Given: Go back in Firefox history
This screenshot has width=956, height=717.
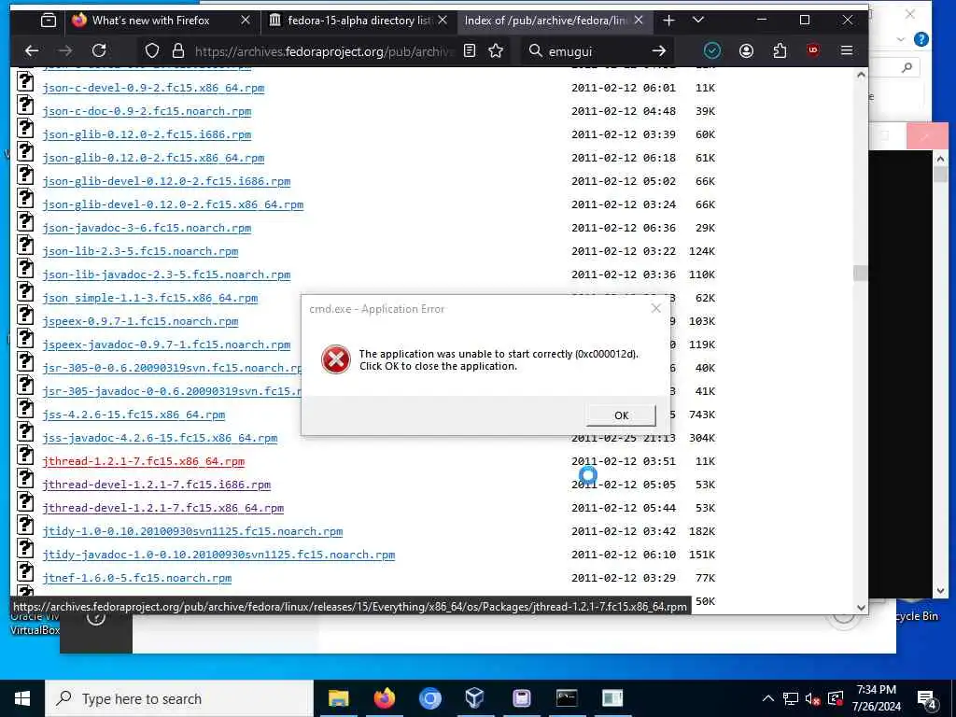Looking at the screenshot, I should point(32,50).
